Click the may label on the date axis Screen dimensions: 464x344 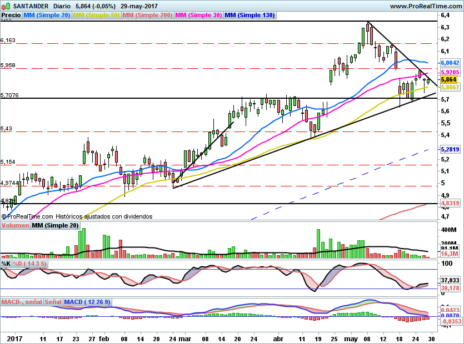[350, 338]
